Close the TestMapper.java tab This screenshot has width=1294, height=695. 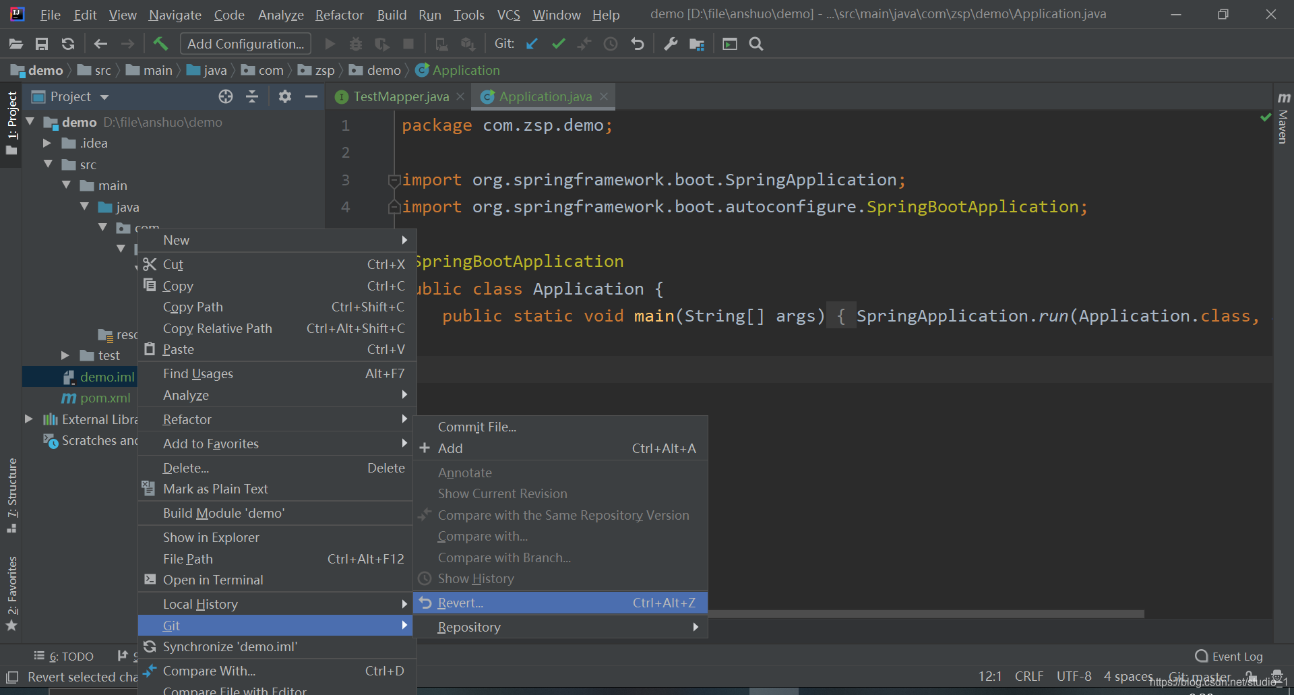click(x=460, y=96)
